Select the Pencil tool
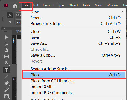 pyautogui.click(x=6, y=90)
